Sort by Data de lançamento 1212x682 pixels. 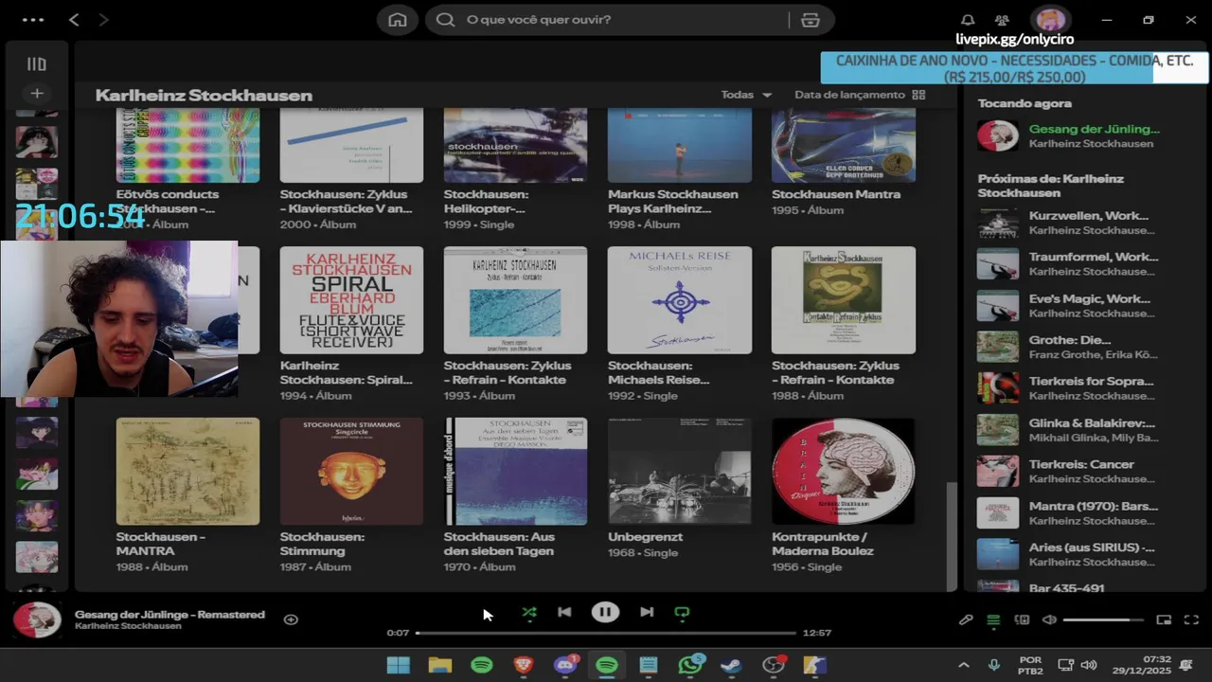tap(849, 95)
